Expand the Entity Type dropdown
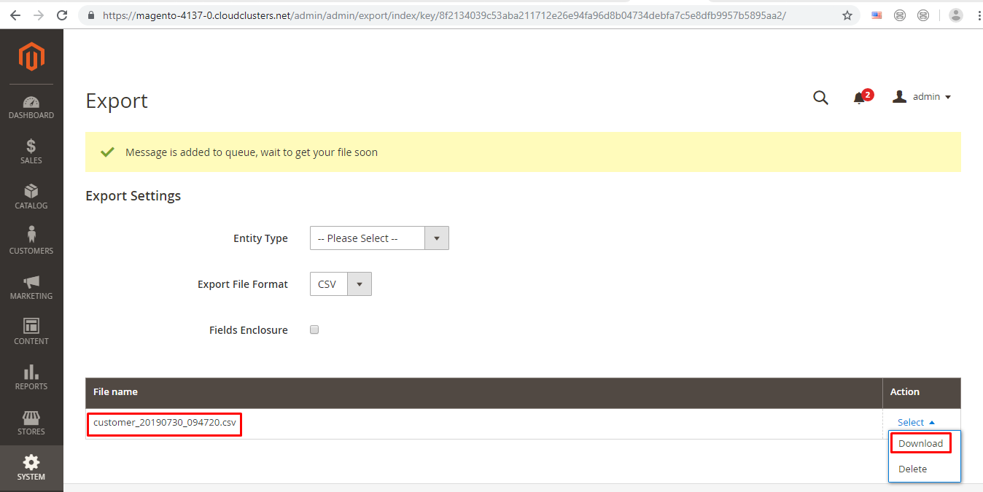This screenshot has width=983, height=492. (379, 238)
